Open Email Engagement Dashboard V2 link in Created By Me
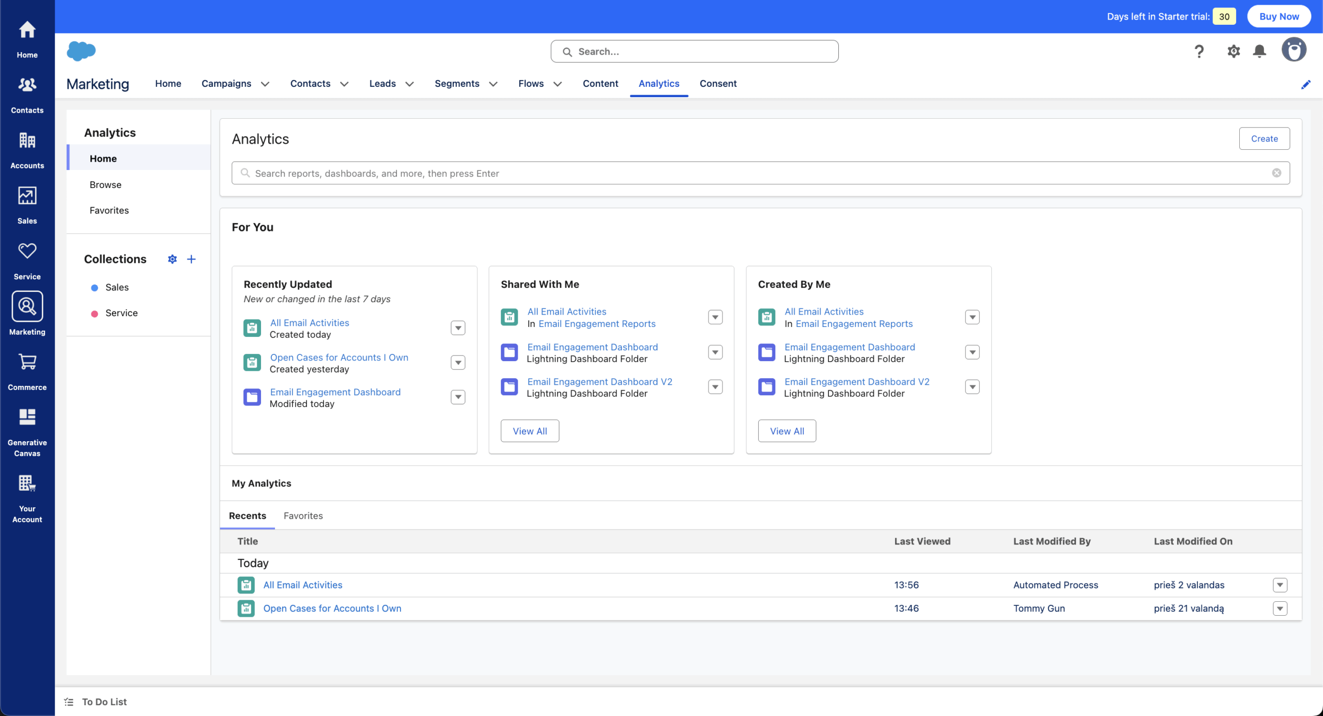This screenshot has width=1323, height=716. [x=857, y=382]
